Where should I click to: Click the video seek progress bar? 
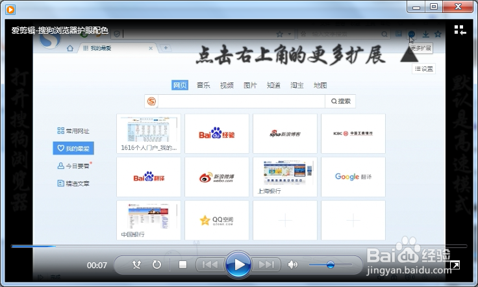239,246
